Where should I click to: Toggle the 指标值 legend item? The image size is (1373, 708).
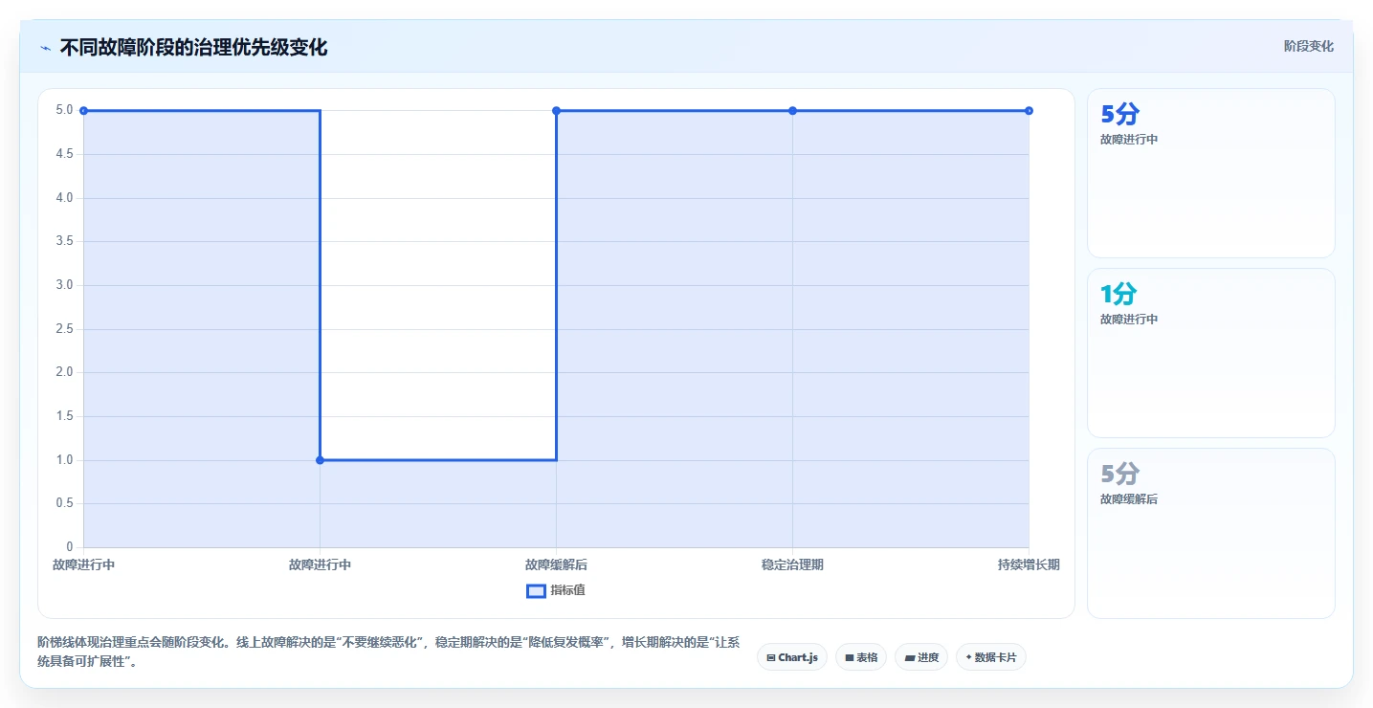pos(556,590)
